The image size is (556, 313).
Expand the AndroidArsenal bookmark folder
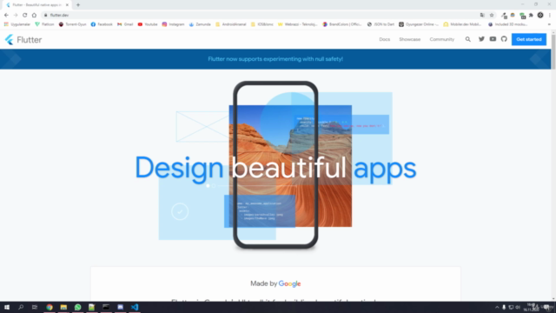point(230,24)
